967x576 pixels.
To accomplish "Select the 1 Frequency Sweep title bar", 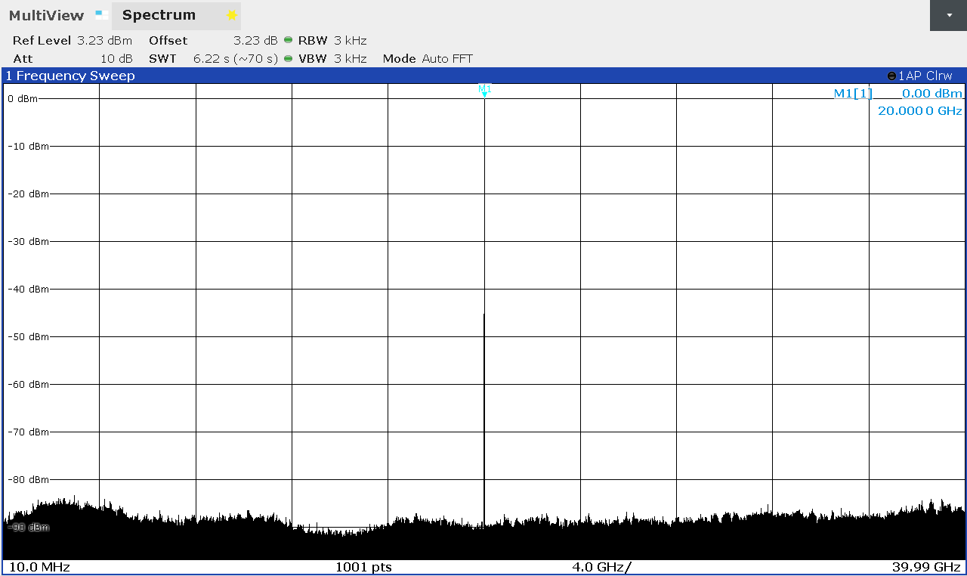I will 483,76.
